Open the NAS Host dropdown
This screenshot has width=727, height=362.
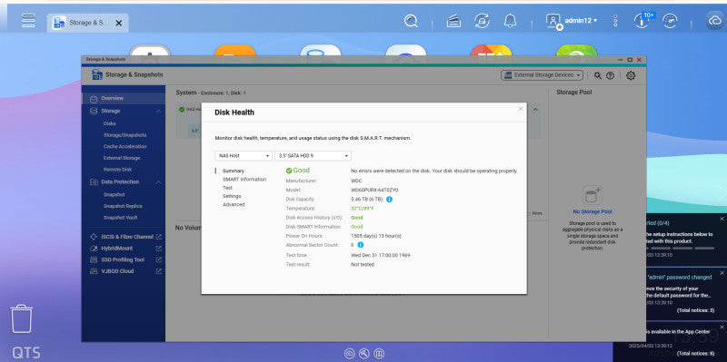click(243, 156)
